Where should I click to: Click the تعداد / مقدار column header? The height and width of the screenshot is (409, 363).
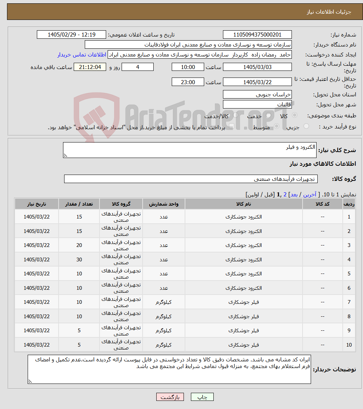(79, 204)
